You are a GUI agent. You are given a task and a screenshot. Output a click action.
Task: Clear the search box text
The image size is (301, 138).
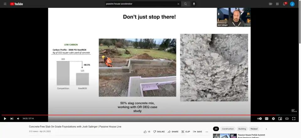pos(178,4)
